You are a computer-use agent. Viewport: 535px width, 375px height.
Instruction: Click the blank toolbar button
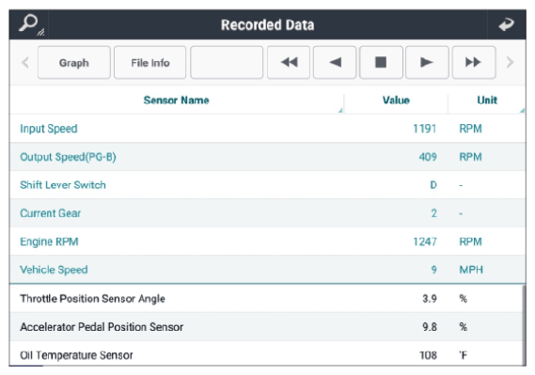[227, 63]
